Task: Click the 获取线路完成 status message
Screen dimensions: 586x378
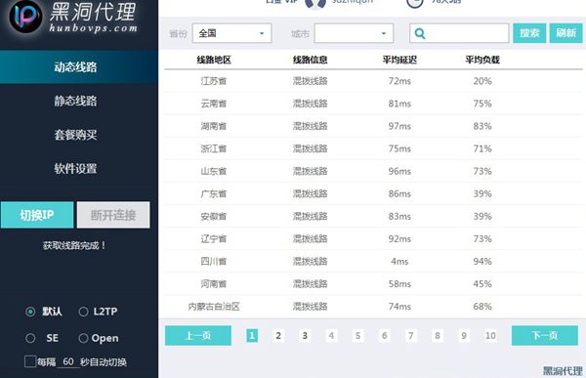Action: (x=74, y=245)
